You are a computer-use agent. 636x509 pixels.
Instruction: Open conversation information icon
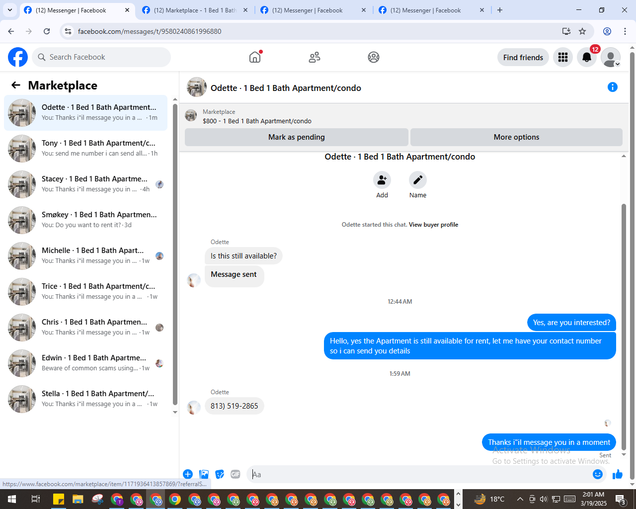click(613, 87)
